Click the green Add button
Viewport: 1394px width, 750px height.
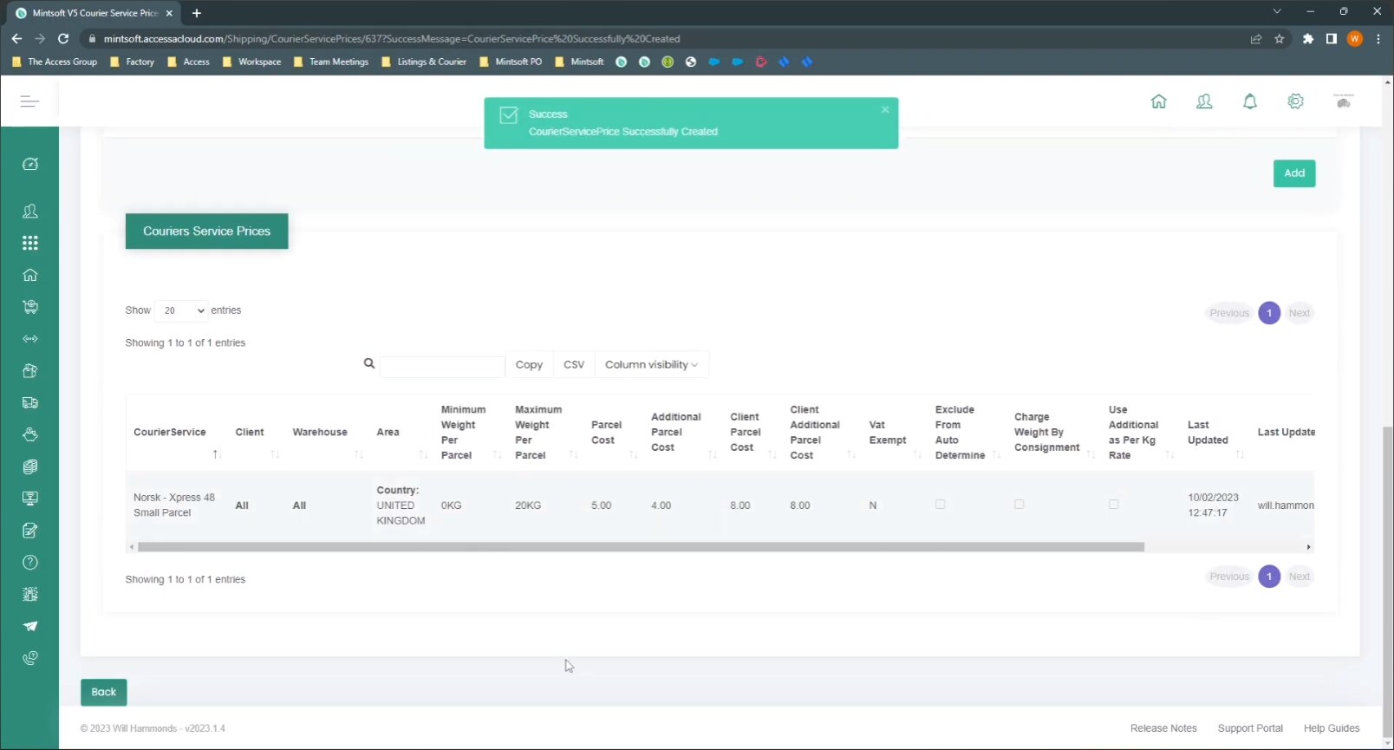click(x=1293, y=173)
